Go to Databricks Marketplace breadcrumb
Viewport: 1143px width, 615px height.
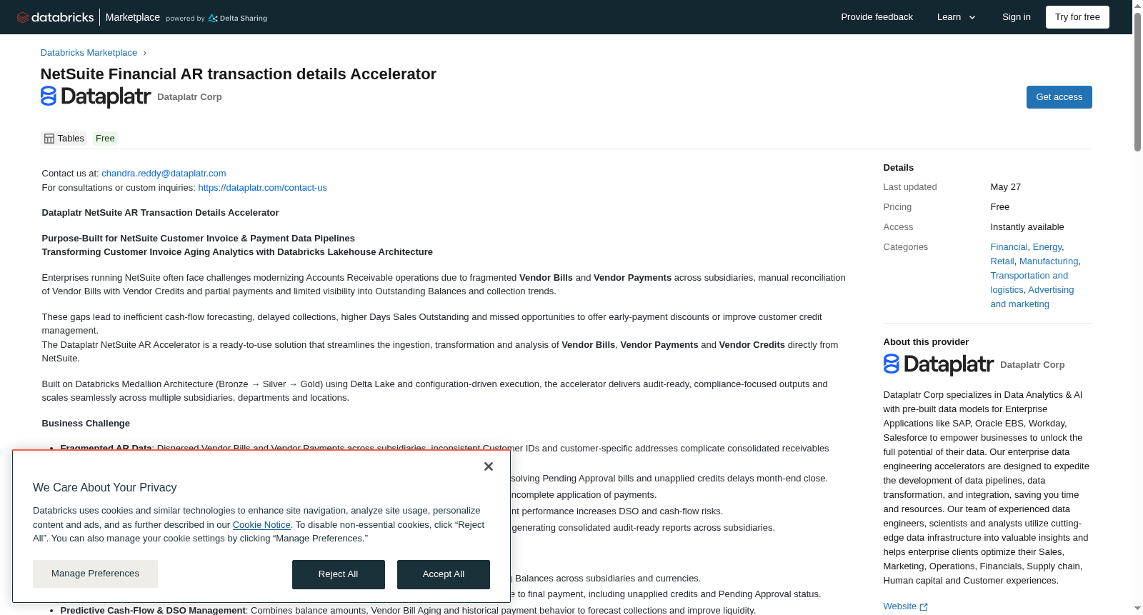[x=89, y=53]
